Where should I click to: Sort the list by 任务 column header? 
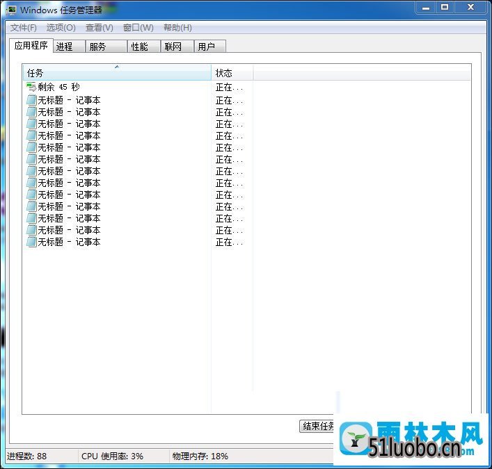(x=117, y=73)
